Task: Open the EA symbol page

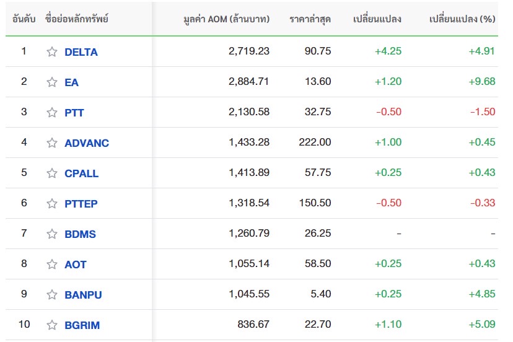Action: click(71, 82)
